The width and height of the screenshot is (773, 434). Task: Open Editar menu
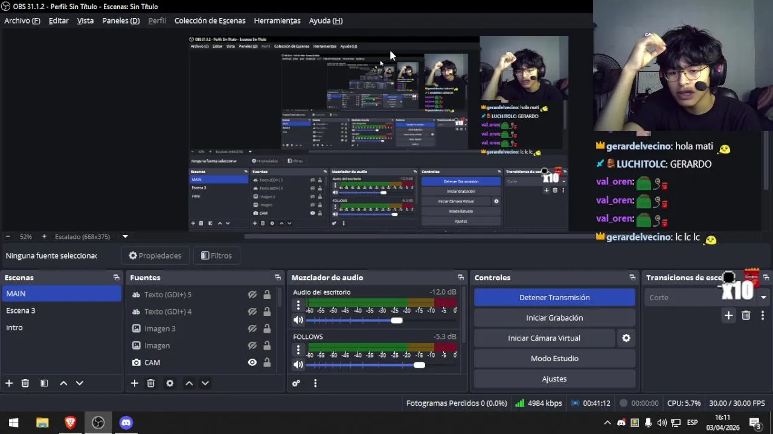(x=59, y=20)
